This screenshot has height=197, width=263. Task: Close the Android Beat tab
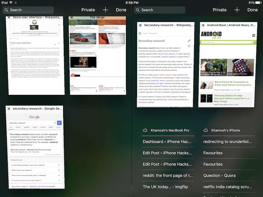point(203,25)
